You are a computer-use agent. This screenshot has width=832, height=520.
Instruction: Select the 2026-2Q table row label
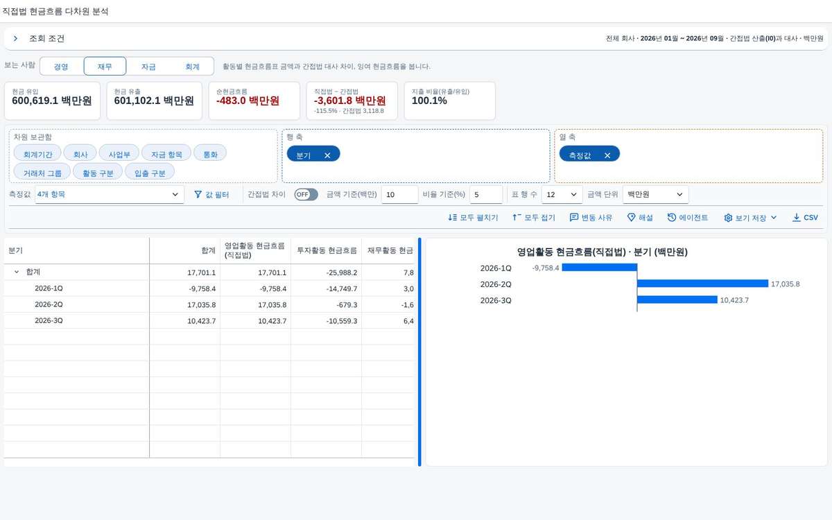pyautogui.click(x=49, y=304)
